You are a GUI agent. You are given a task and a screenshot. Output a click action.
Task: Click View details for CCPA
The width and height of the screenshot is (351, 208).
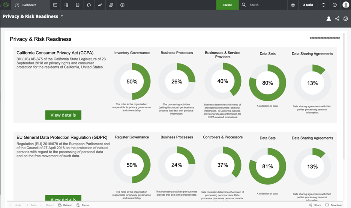(63, 115)
